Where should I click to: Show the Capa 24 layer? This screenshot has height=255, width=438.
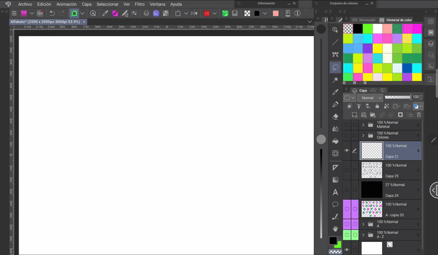tap(347, 189)
